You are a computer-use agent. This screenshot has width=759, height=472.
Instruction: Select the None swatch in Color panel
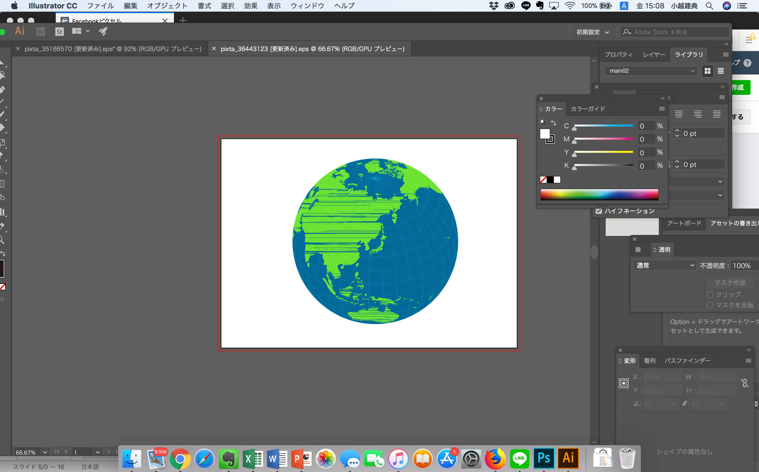[543, 179]
